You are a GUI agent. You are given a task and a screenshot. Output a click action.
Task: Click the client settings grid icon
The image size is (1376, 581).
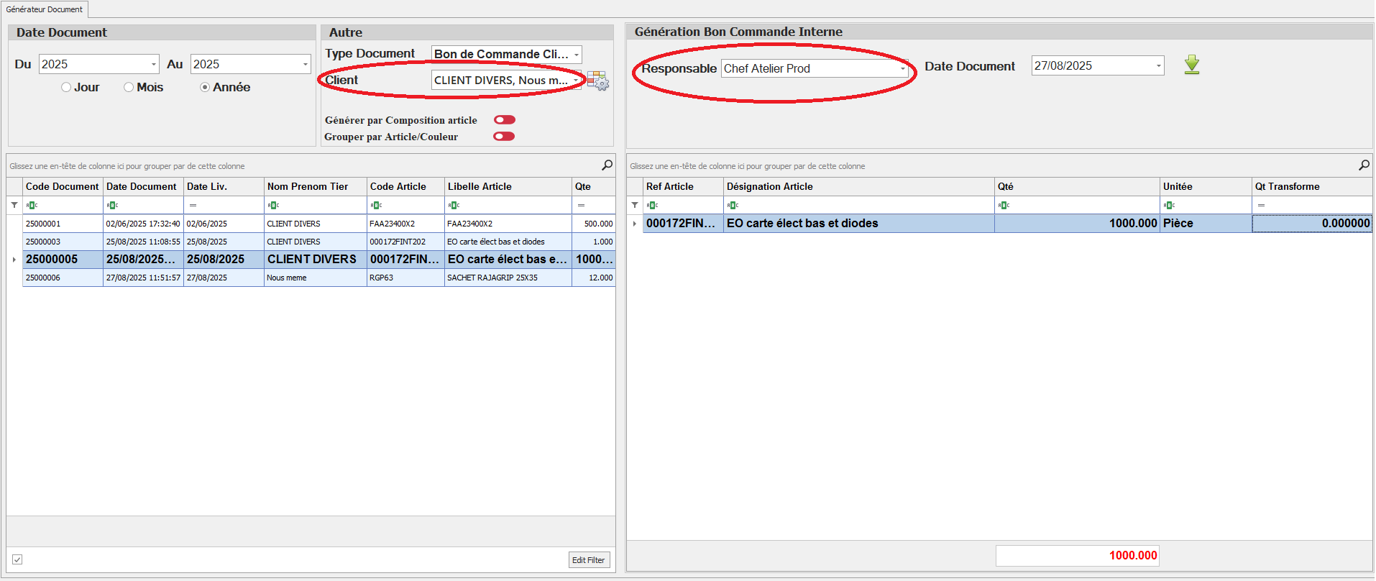(x=597, y=81)
